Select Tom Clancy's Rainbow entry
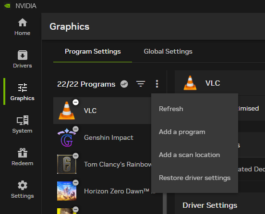265x214 pixels. [102, 164]
